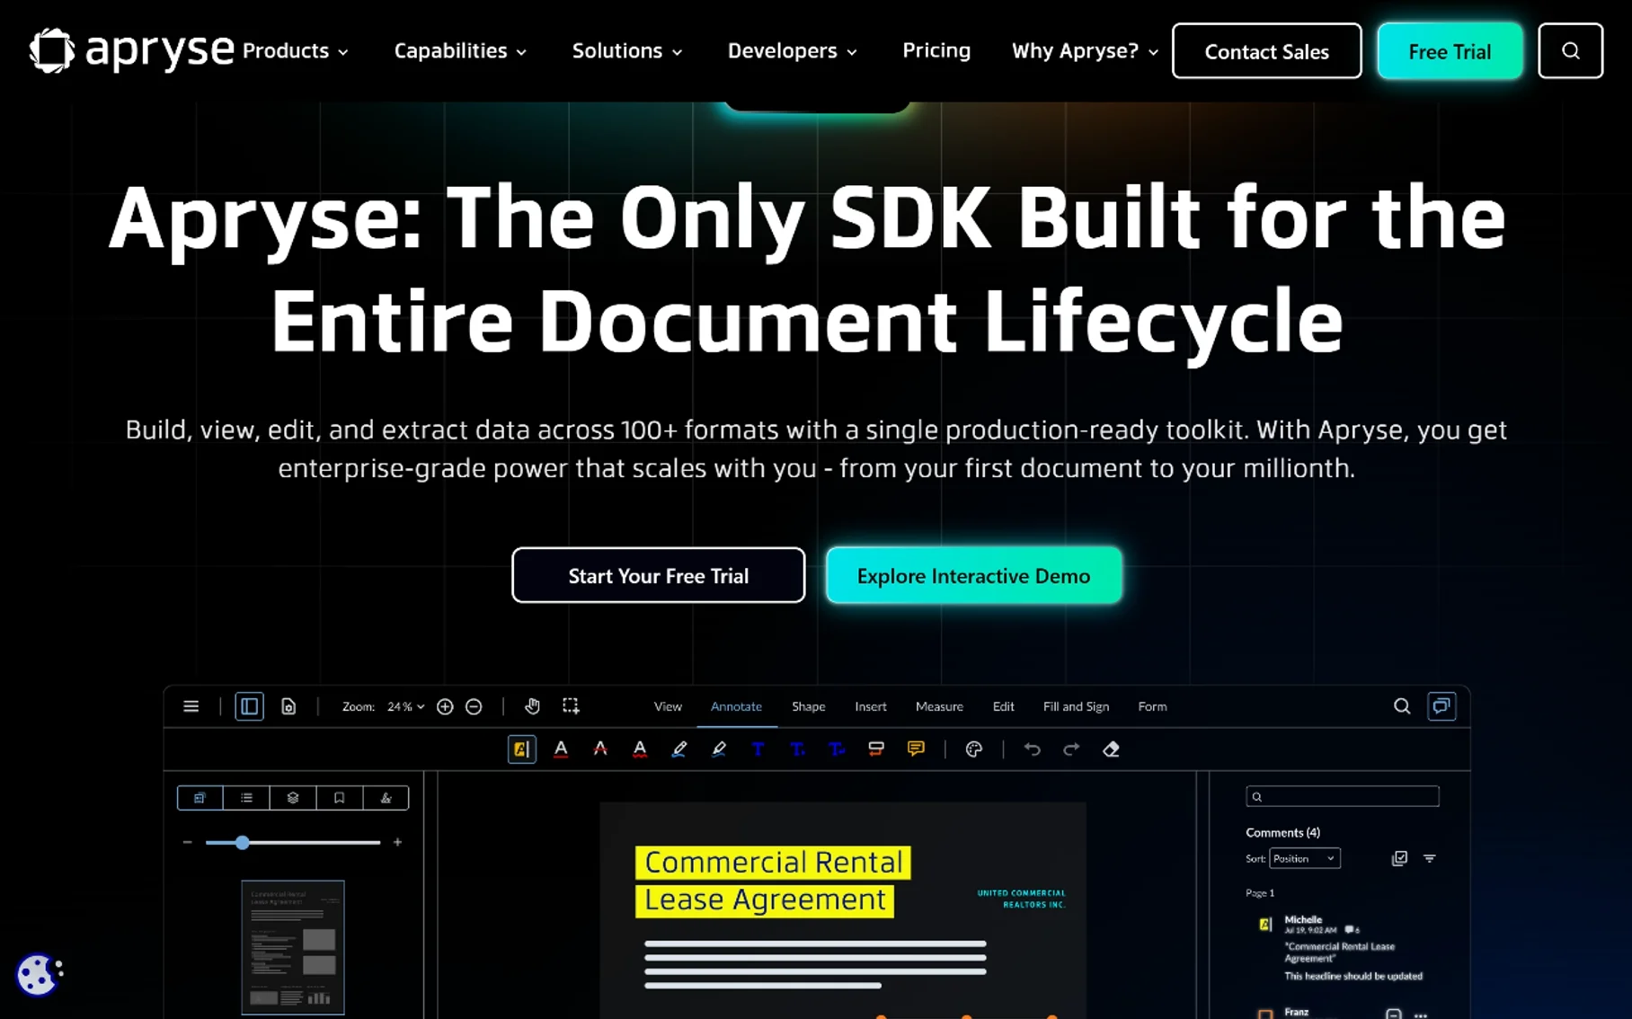Click the zoom in plus icon
This screenshot has height=1019, width=1632.
click(x=445, y=706)
